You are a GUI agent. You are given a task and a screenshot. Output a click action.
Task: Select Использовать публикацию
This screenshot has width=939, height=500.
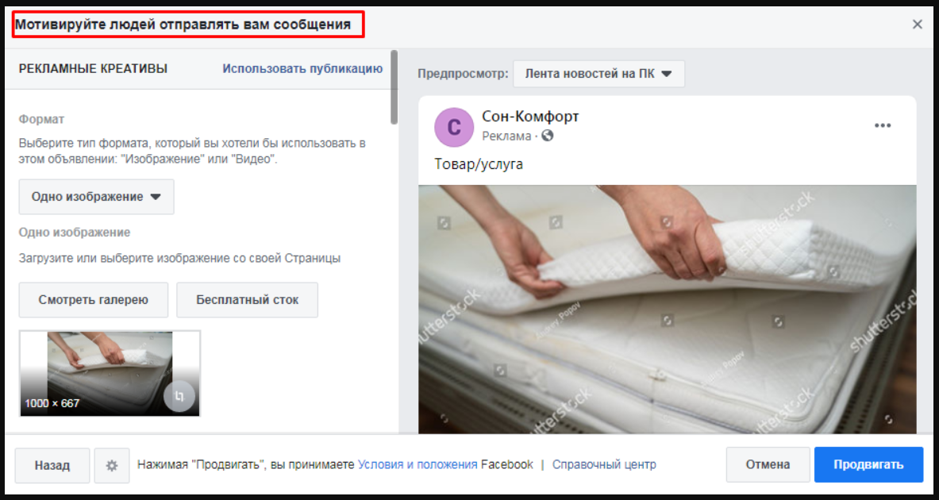[x=304, y=69]
